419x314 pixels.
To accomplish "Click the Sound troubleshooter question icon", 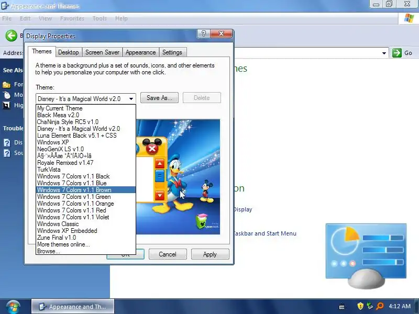I will 7,153.
